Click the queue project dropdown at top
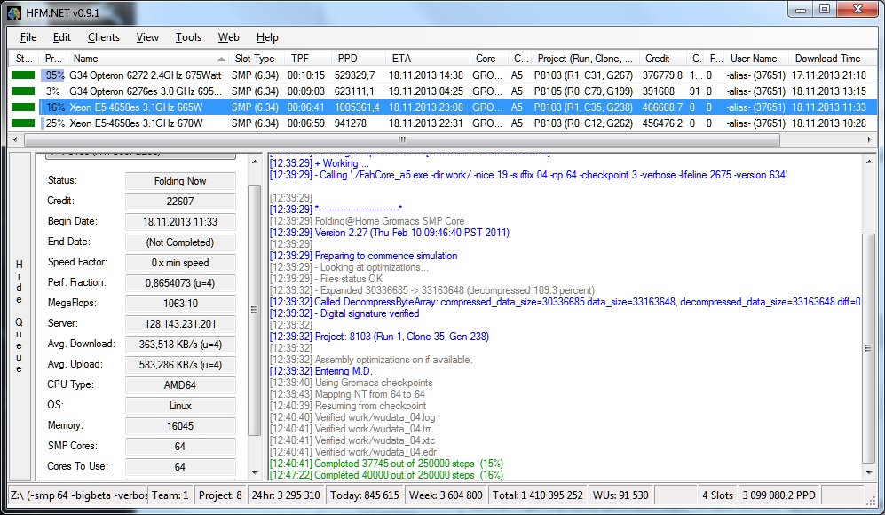 click(140, 154)
